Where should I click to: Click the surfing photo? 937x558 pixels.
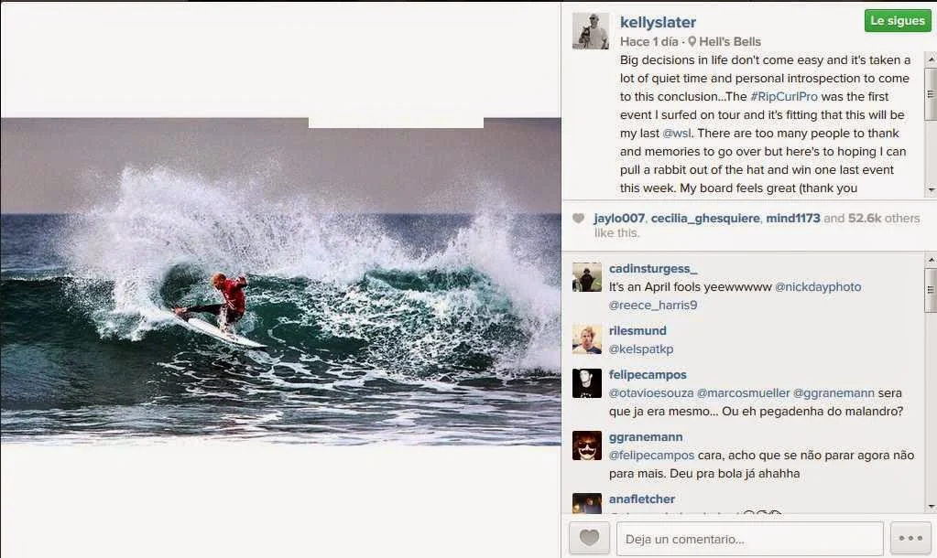(x=281, y=281)
